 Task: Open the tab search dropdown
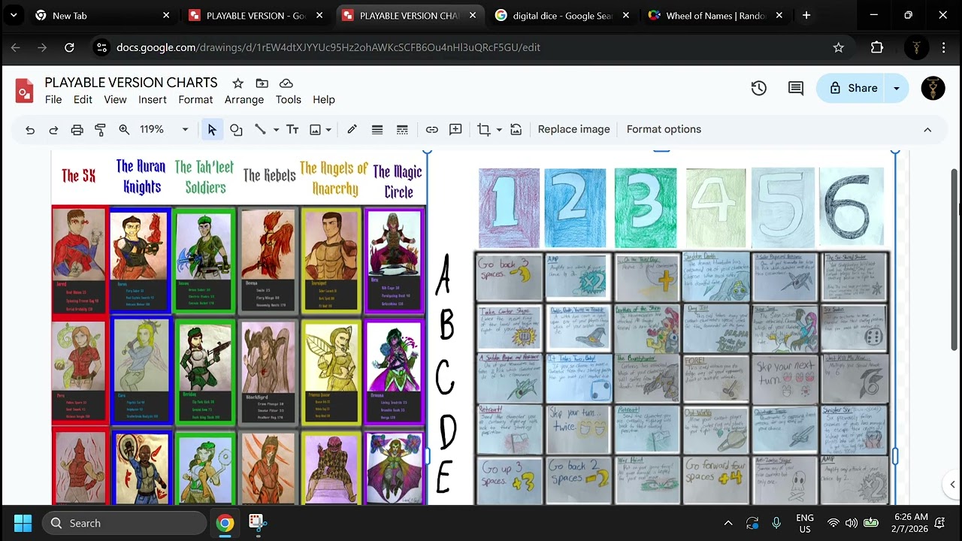click(x=13, y=15)
